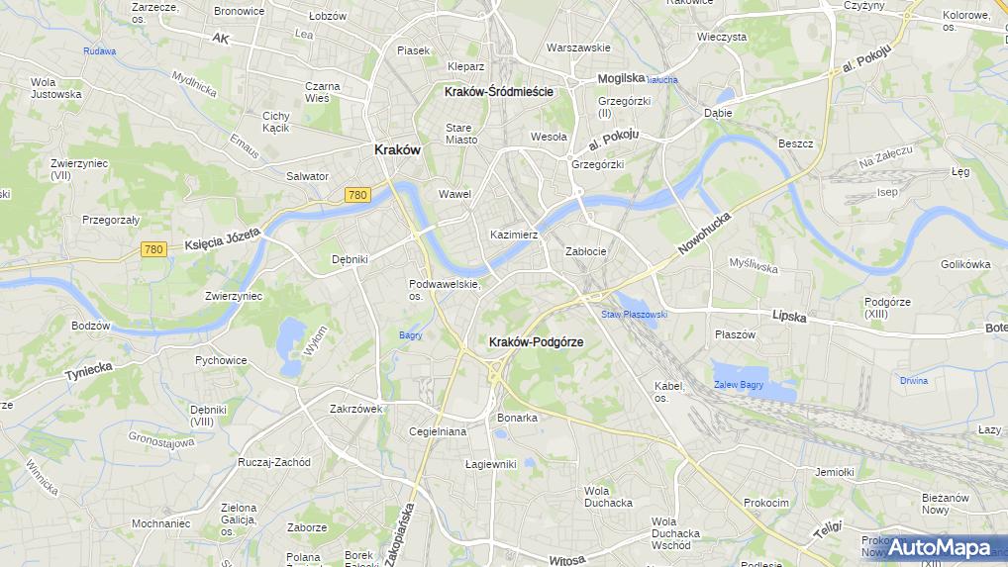Click the Kazimierz neighborhood label
1008x567 pixels.
[514, 236]
